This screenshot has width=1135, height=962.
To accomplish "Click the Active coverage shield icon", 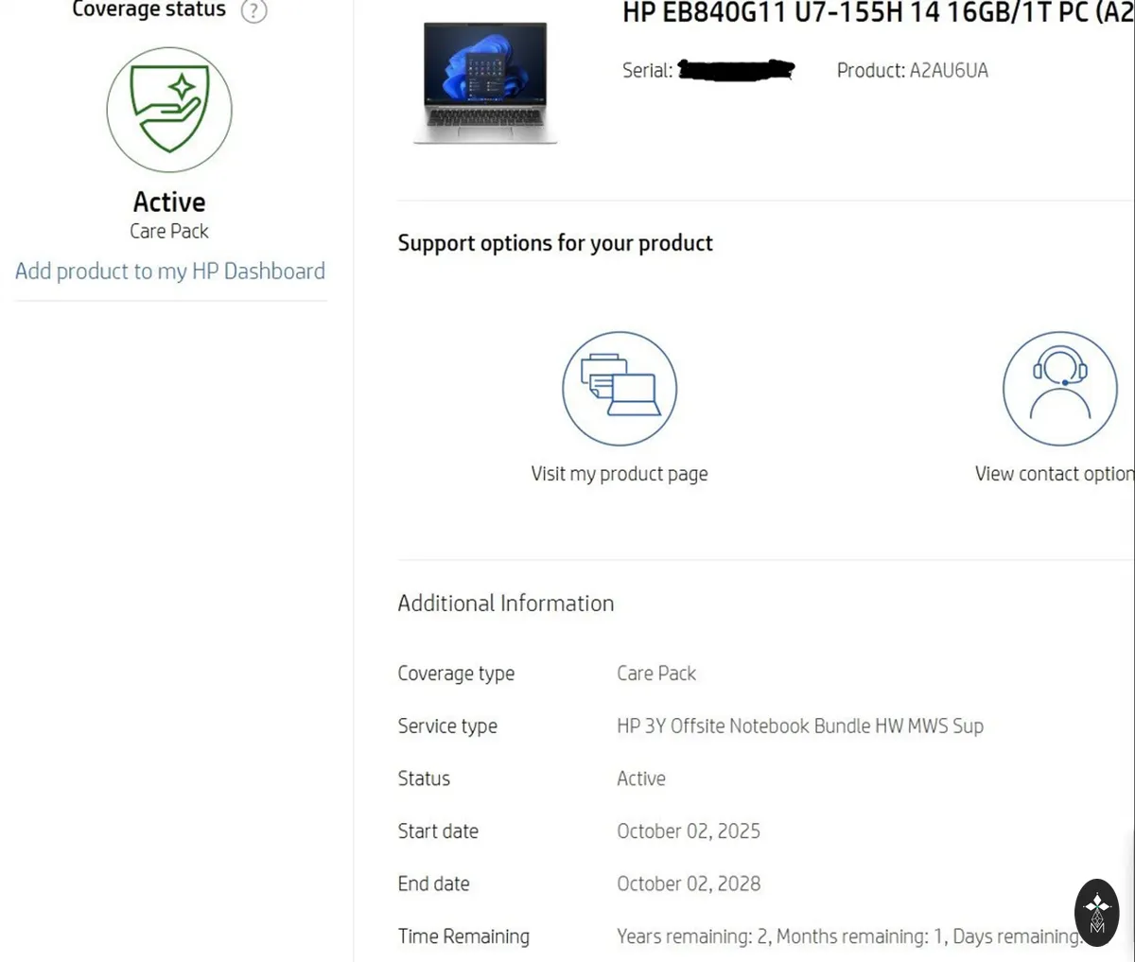I will pyautogui.click(x=169, y=110).
